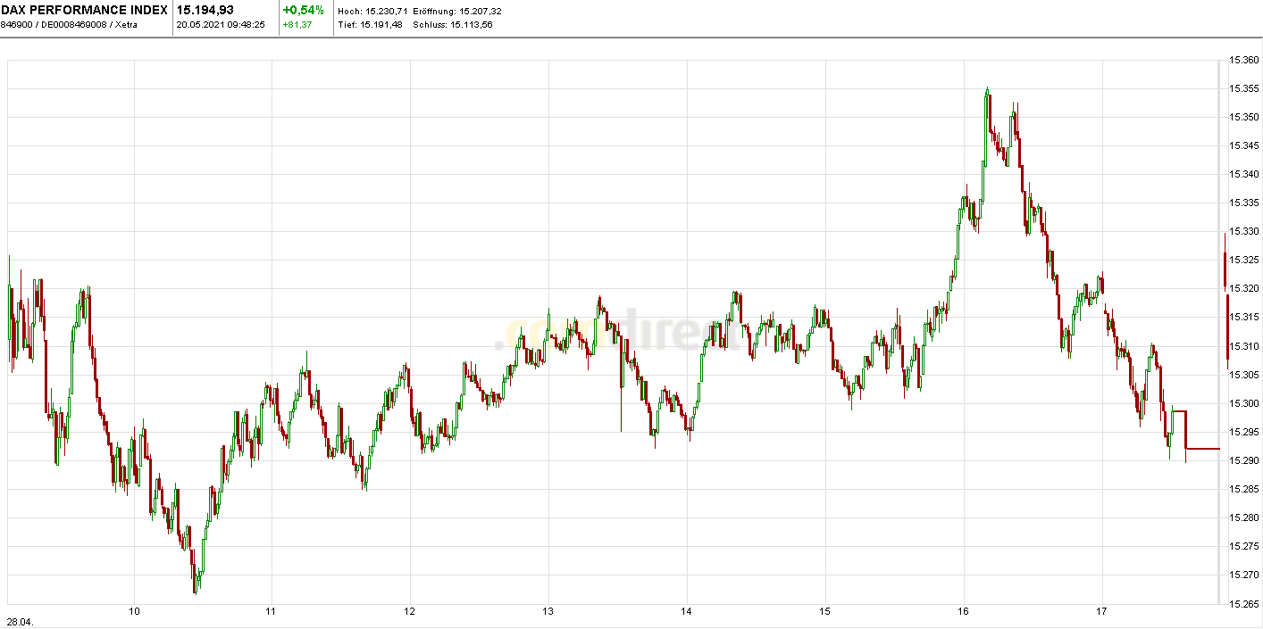The image size is (1263, 629).
Task: Click the peak candlestick near 15.355
Action: 988,98
